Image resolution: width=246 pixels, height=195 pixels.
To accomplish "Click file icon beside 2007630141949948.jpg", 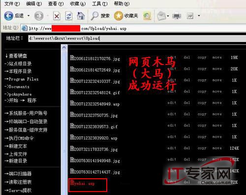I will 72,160.
